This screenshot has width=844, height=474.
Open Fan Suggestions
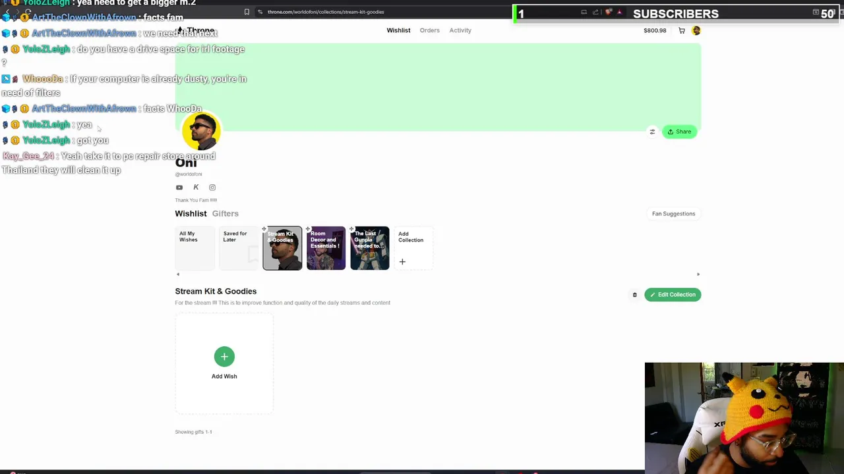[673, 214]
